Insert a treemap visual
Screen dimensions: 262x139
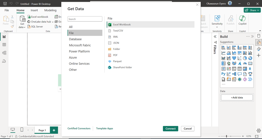coord(223,63)
